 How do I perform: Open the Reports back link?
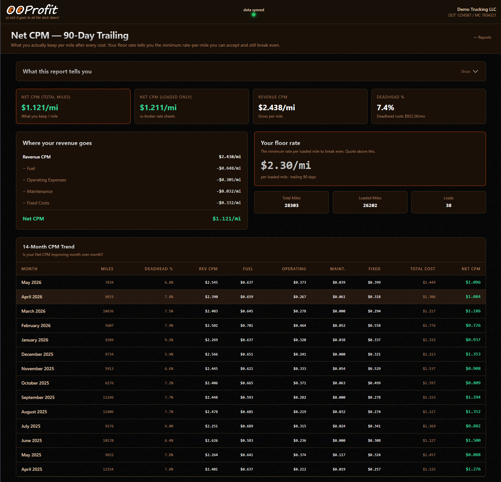coord(482,37)
